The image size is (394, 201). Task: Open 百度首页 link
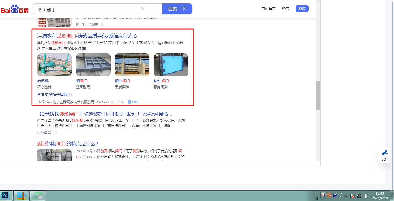(x=269, y=9)
